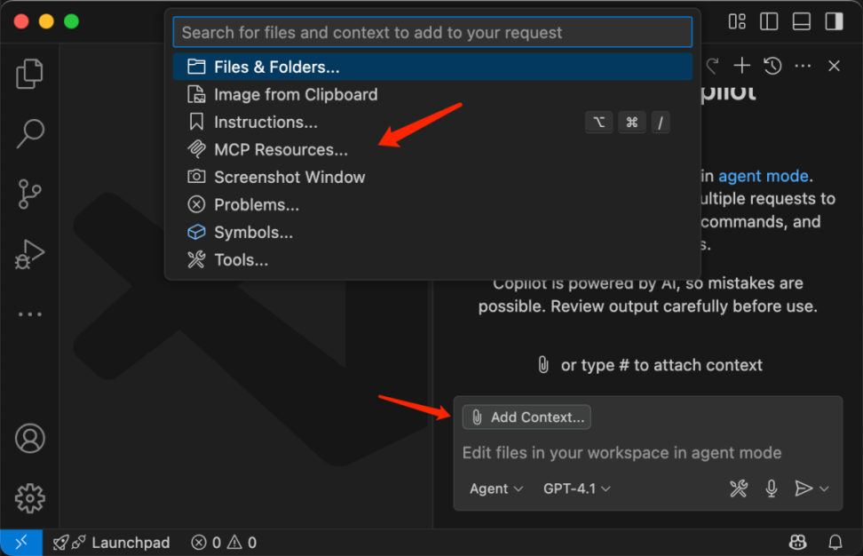Toggle the secondary side bar layout button
The image size is (863, 556).
click(834, 20)
